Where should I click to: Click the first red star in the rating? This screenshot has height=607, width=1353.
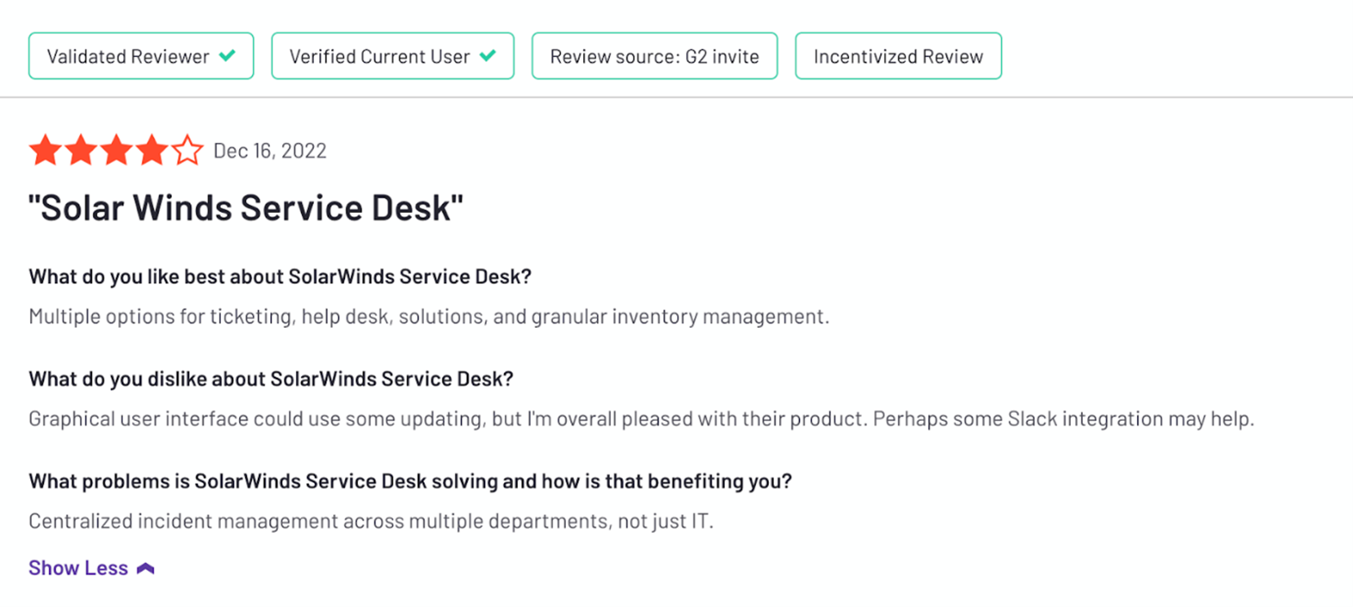click(45, 149)
